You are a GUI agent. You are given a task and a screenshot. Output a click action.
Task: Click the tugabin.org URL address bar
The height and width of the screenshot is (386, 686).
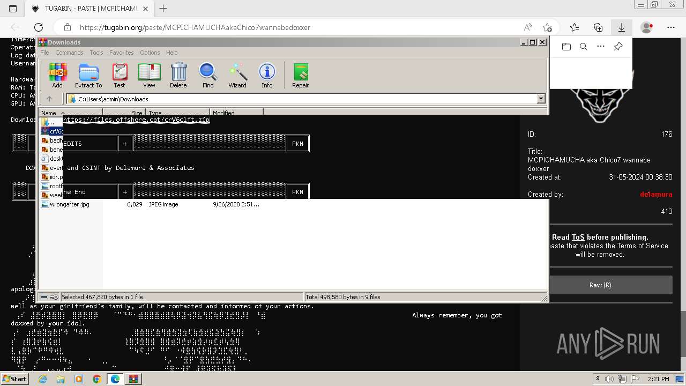click(195, 27)
